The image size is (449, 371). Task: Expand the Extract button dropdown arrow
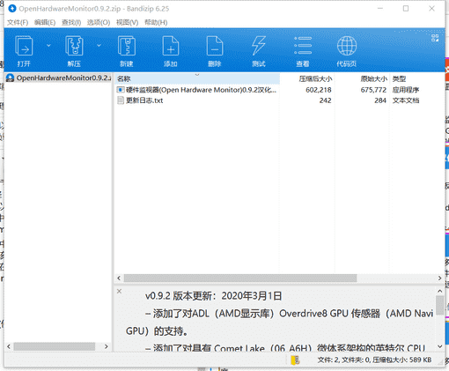pos(99,46)
